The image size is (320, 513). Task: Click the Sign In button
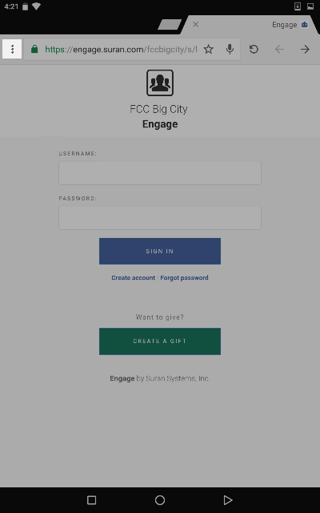click(x=160, y=251)
